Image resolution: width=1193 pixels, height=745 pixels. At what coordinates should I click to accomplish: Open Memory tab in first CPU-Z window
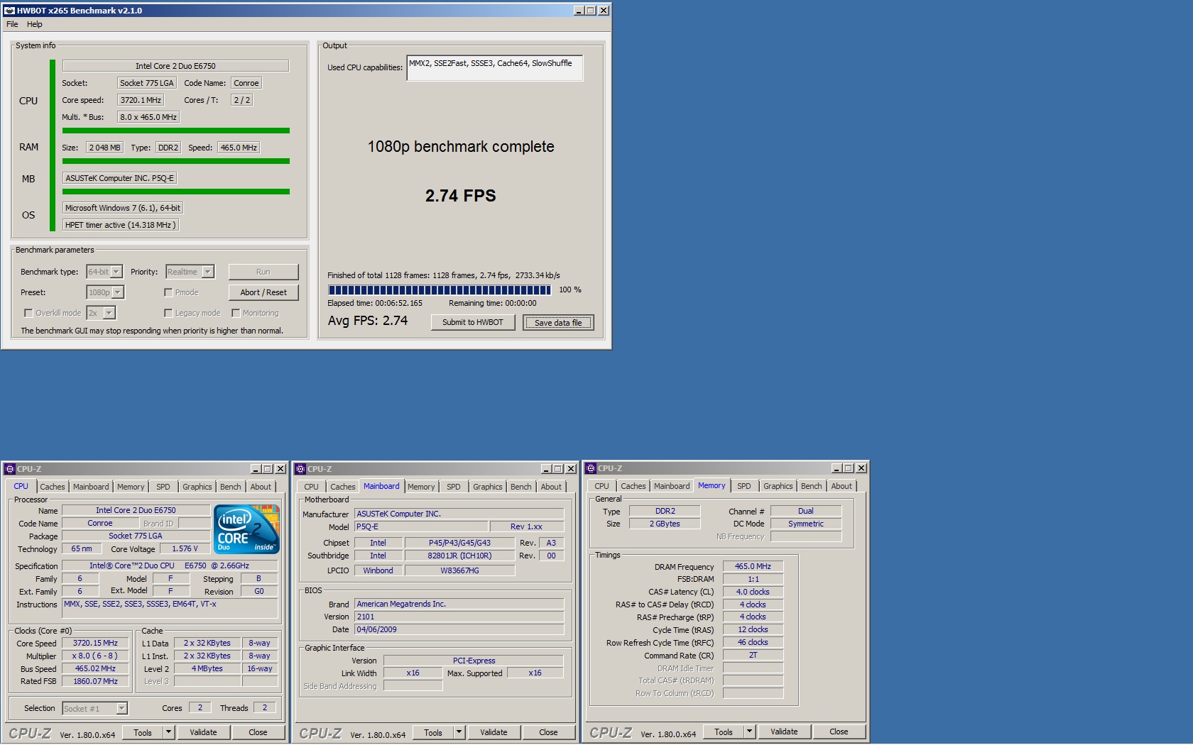(x=130, y=487)
